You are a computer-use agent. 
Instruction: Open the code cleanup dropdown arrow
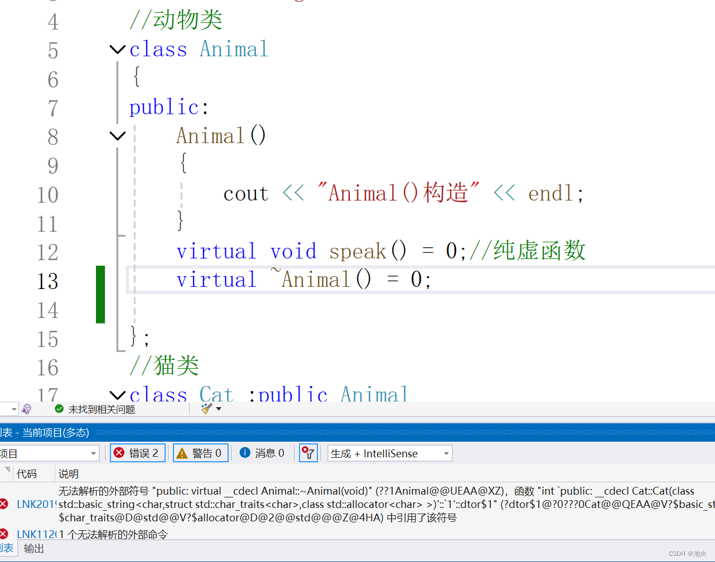pos(219,409)
